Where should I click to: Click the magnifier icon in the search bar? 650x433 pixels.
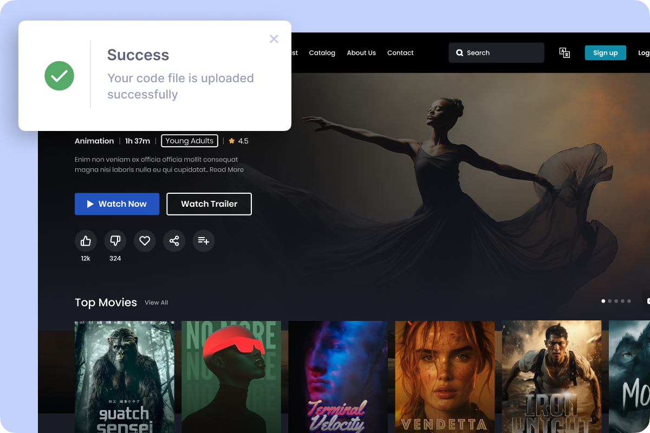coord(460,53)
